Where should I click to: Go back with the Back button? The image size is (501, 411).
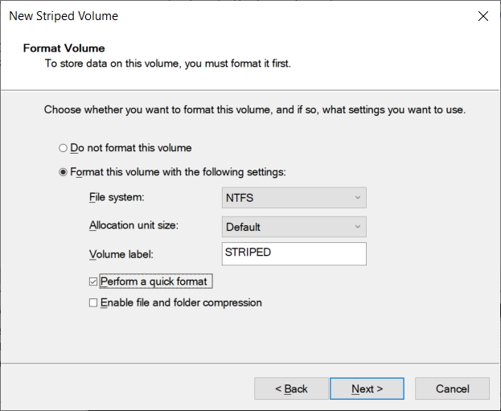[291, 388]
